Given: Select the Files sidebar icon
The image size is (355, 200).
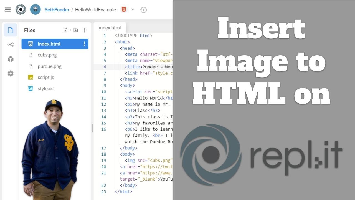Looking at the screenshot, I should click(11, 30).
